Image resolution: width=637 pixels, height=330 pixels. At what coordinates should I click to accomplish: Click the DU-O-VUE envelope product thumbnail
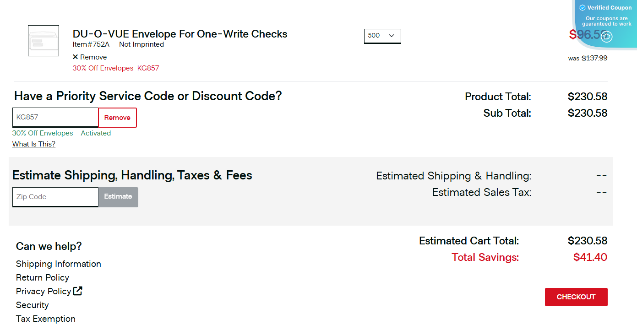43,41
